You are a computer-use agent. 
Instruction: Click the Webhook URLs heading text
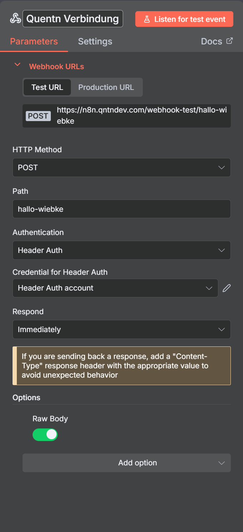pos(57,67)
